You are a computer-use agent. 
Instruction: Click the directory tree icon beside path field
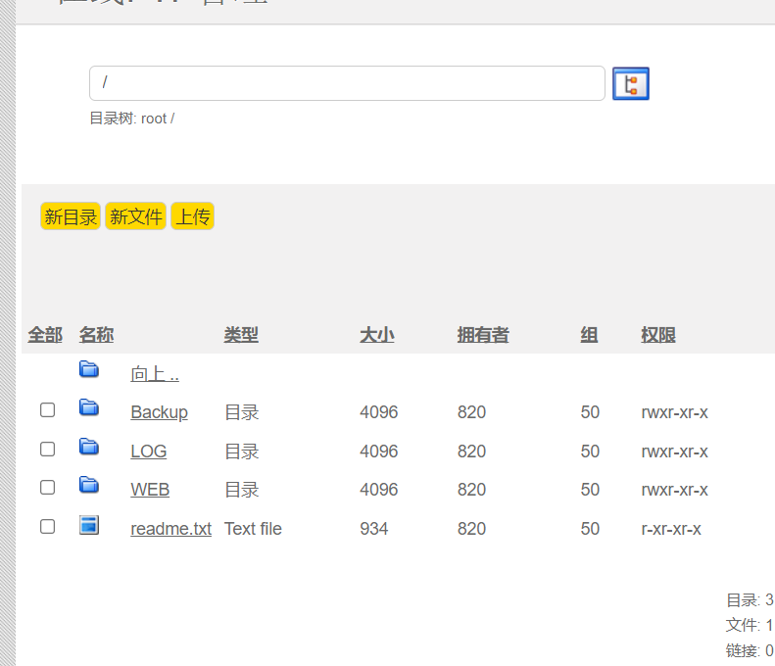(631, 84)
